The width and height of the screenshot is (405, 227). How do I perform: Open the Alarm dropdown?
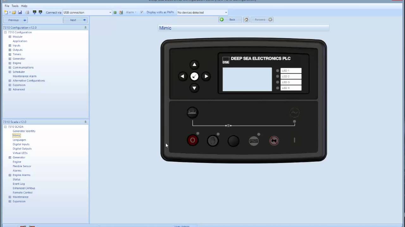point(131,12)
